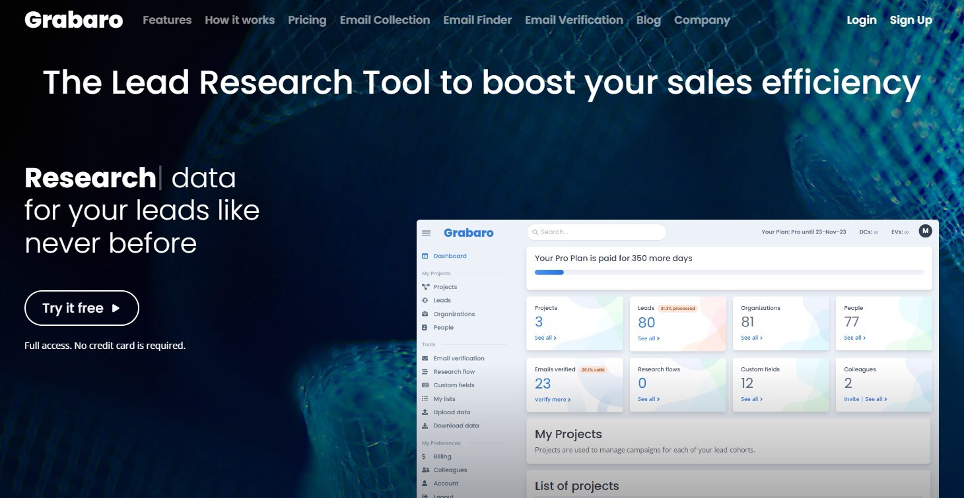Image resolution: width=964 pixels, height=498 pixels.
Task: Click Verify more on Emails verified card
Action: (553, 400)
